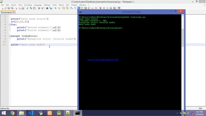Toggle synchronized vertical scrolling
This screenshot has height=116, width=206.
tap(63, 8)
